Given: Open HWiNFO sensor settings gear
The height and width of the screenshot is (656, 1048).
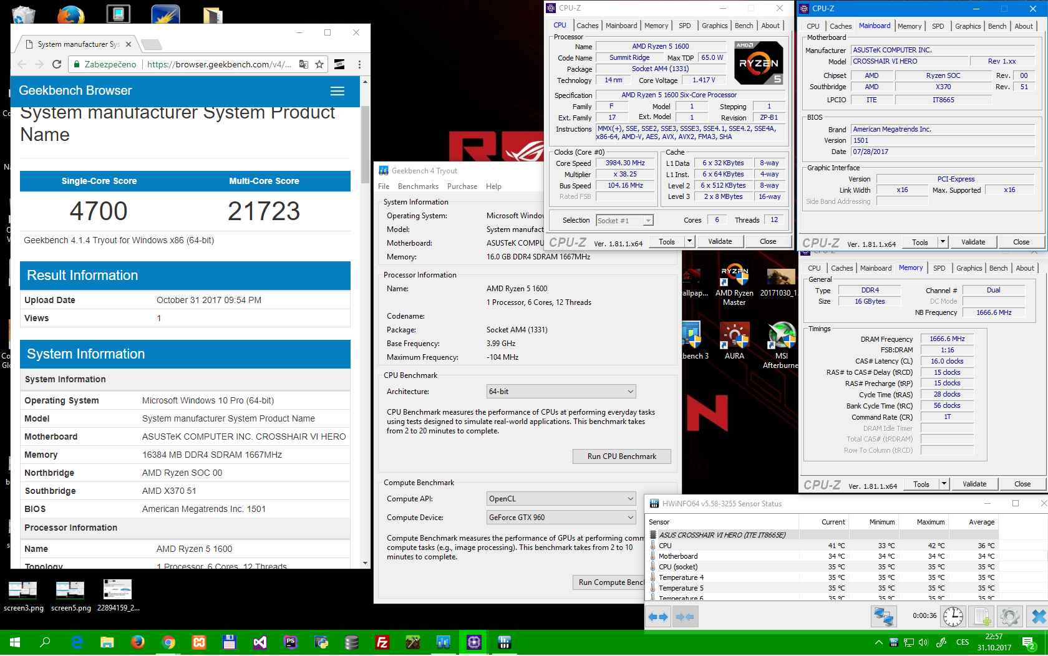Looking at the screenshot, I should (1009, 617).
